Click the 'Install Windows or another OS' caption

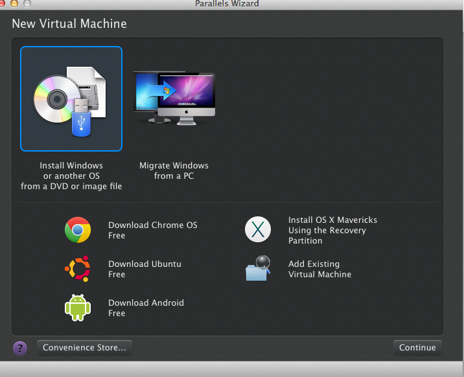pyautogui.click(x=71, y=176)
